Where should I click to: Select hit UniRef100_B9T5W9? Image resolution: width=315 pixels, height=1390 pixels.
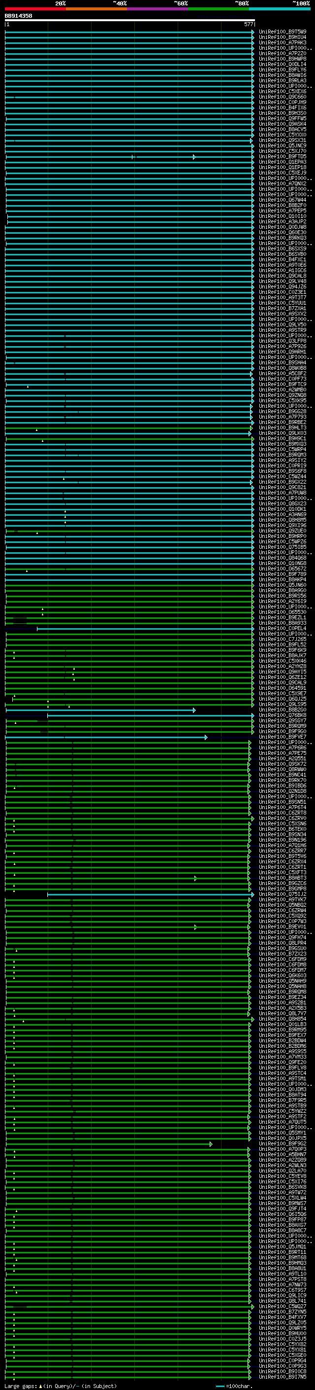coord(283,32)
